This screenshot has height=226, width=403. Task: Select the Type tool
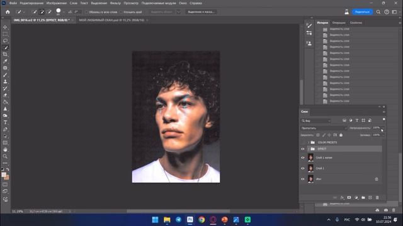tap(5, 122)
